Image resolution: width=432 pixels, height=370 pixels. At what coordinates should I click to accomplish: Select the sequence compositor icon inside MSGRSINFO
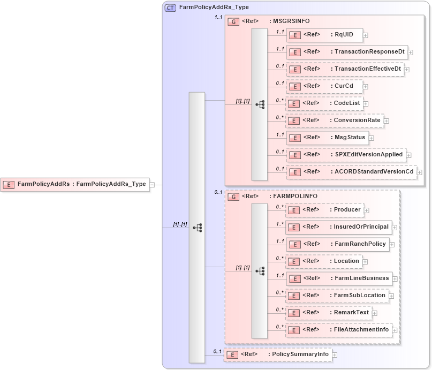[x=260, y=104]
